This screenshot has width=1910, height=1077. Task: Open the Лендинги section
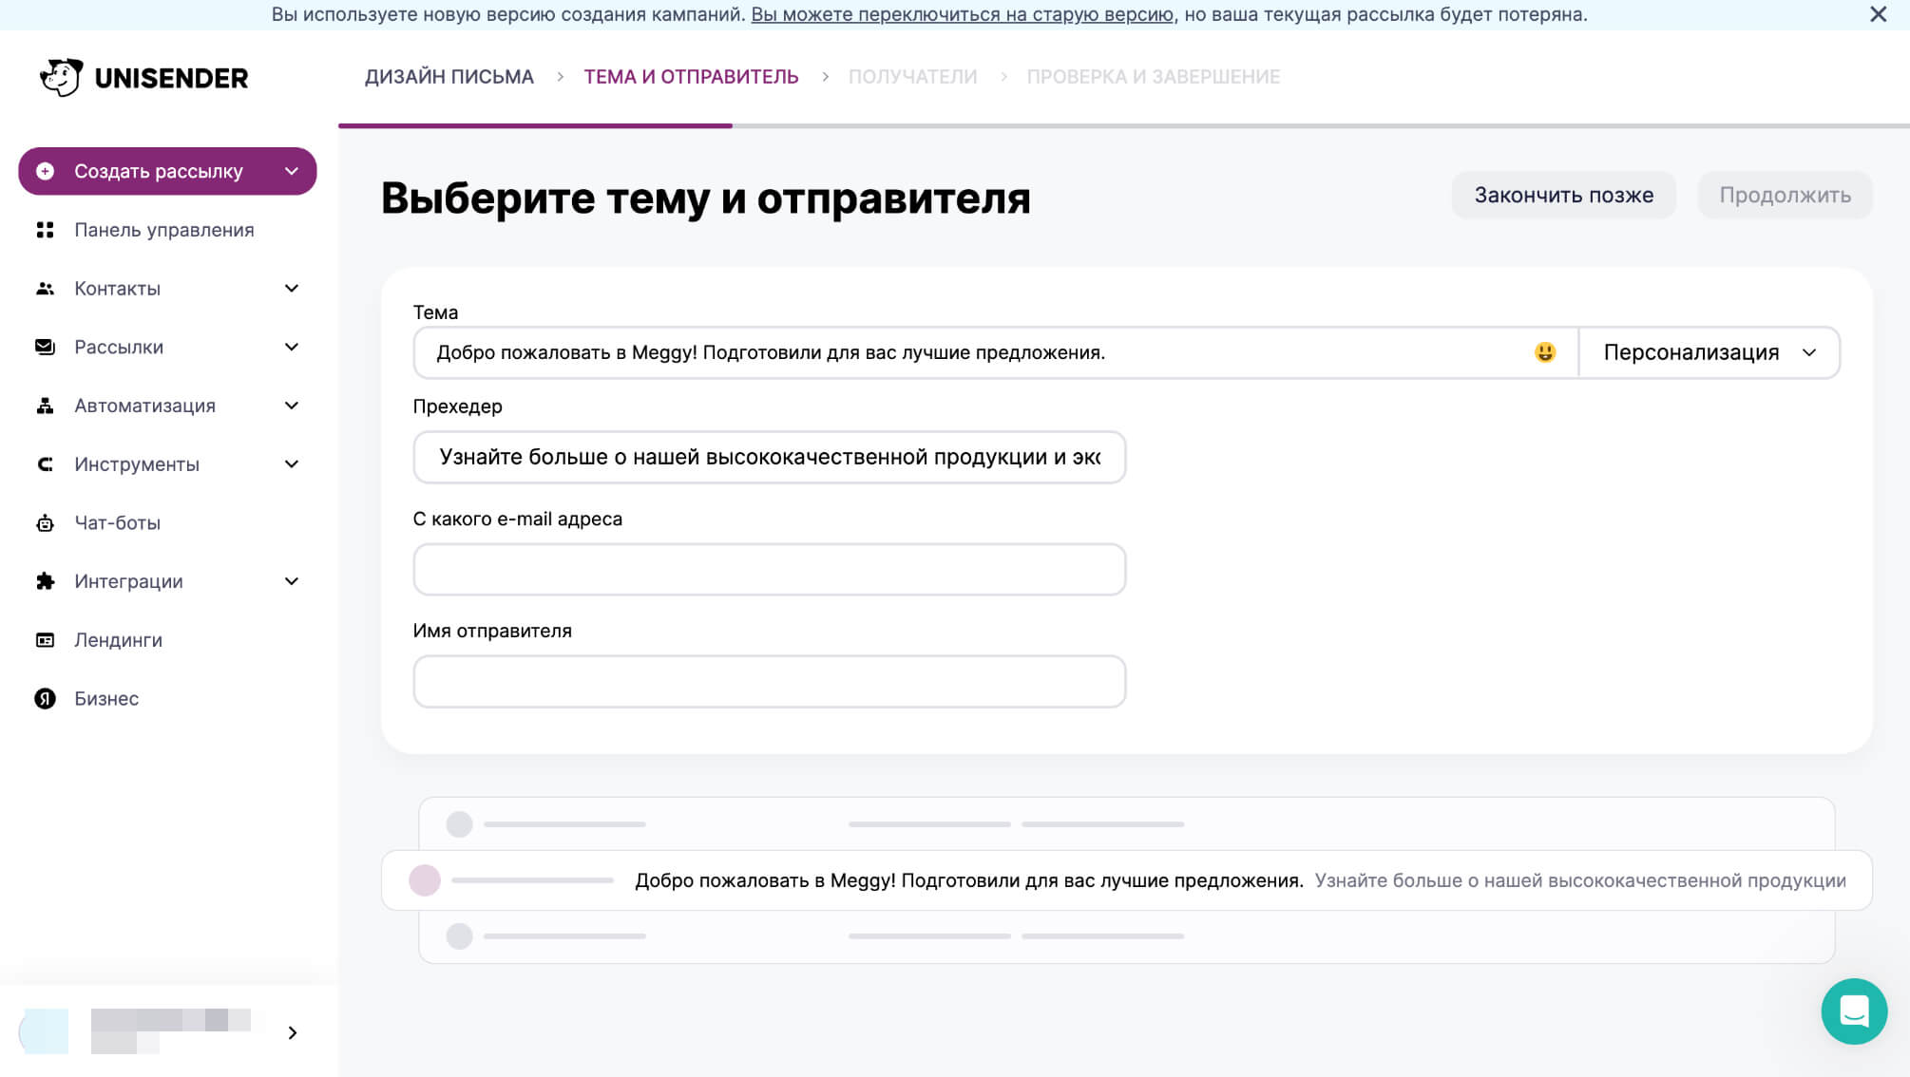116,639
